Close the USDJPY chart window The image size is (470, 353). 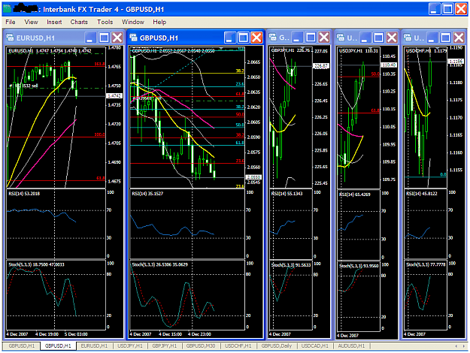coord(392,38)
